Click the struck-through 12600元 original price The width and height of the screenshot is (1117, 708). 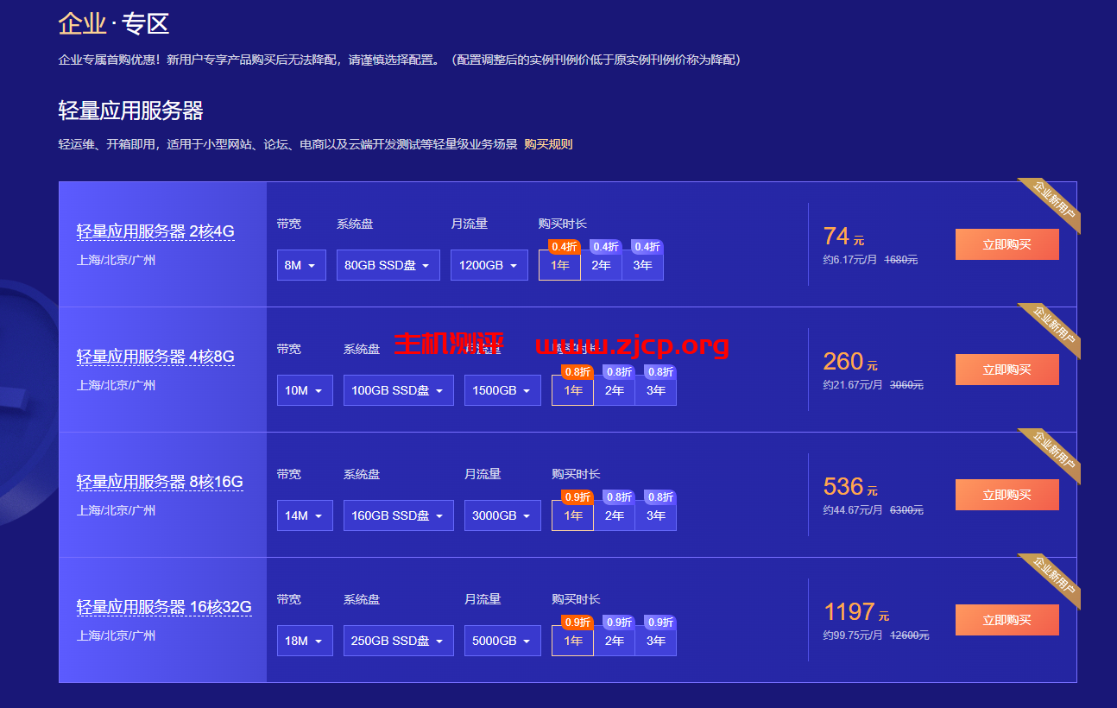click(910, 635)
